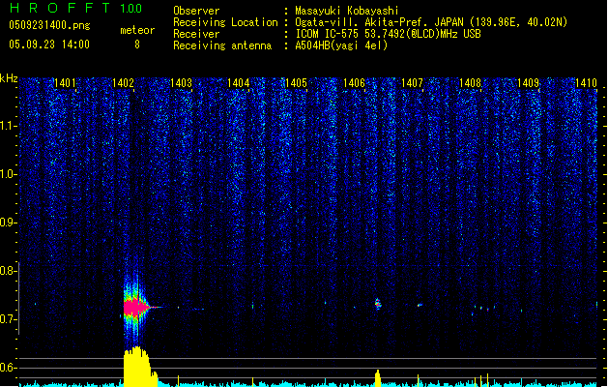Select observer name Masayuki Kobayashi

[x=347, y=11]
